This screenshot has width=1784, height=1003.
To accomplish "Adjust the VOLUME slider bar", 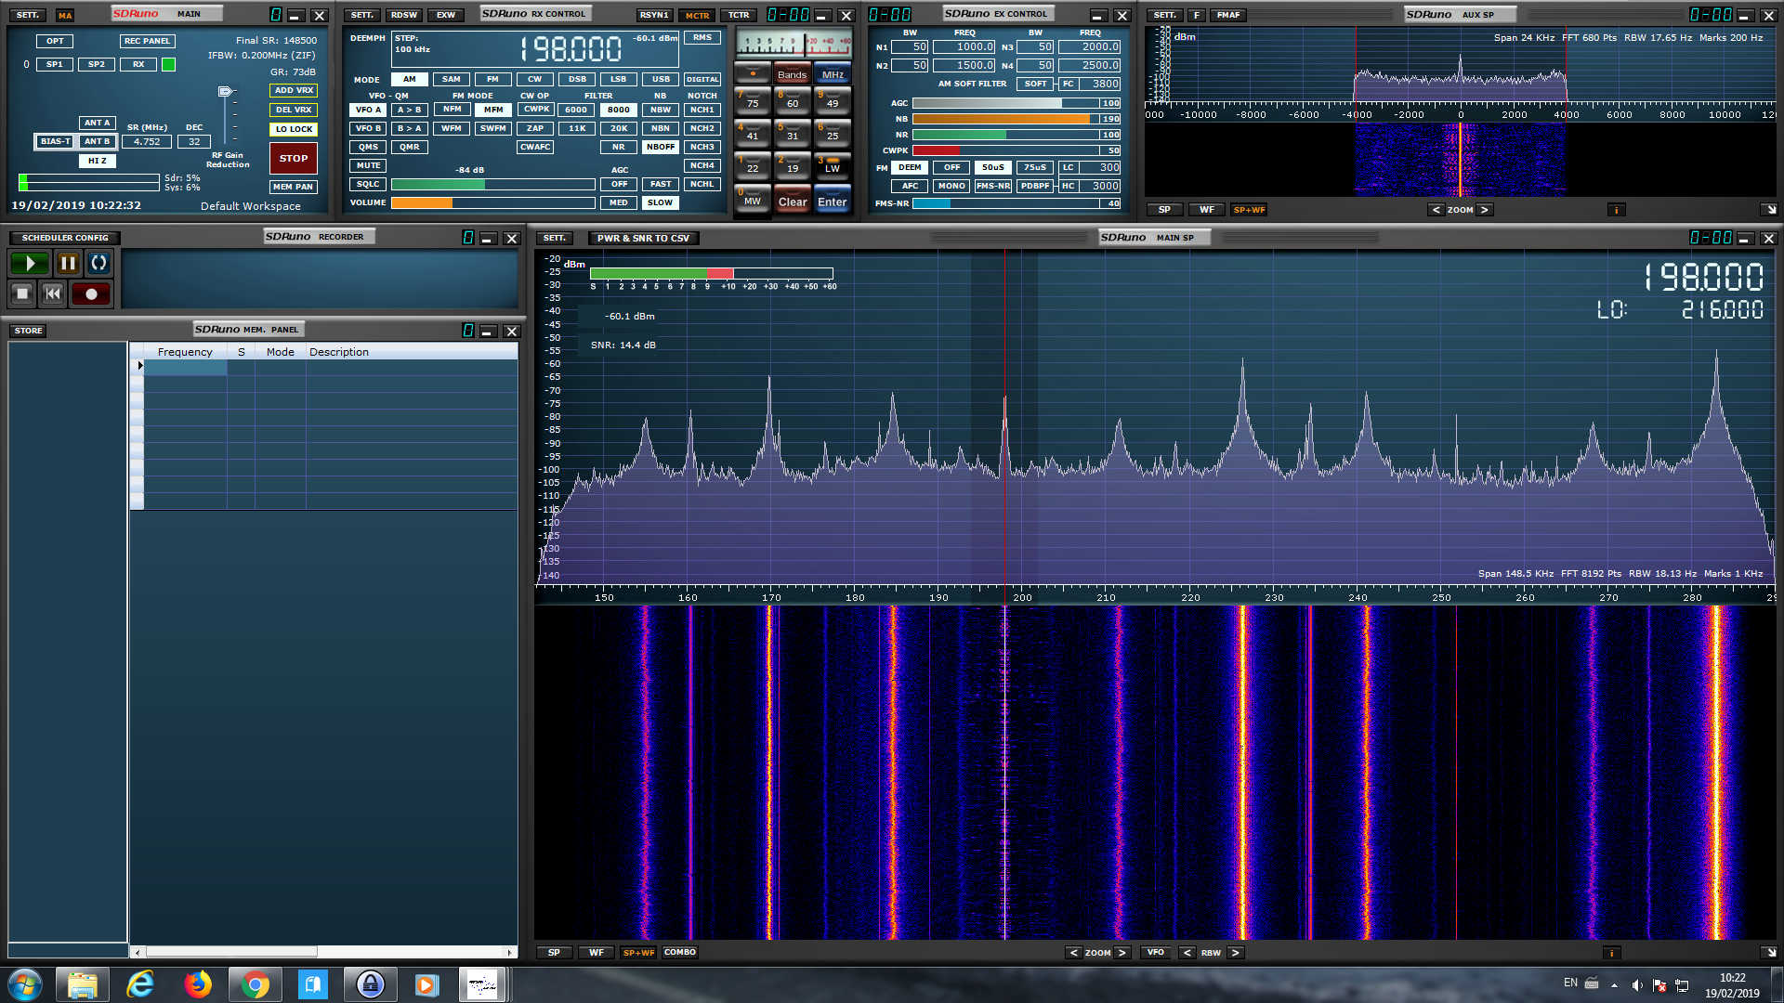I will click(x=493, y=202).
